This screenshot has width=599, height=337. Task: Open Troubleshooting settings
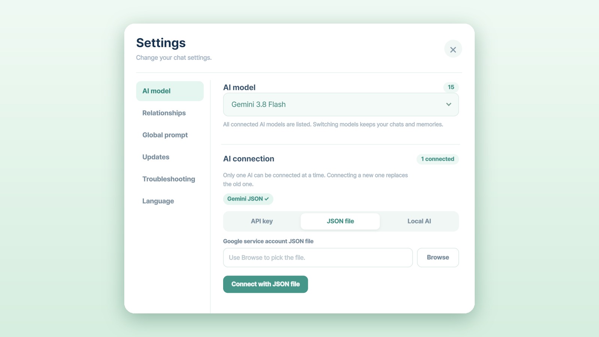tap(170, 179)
